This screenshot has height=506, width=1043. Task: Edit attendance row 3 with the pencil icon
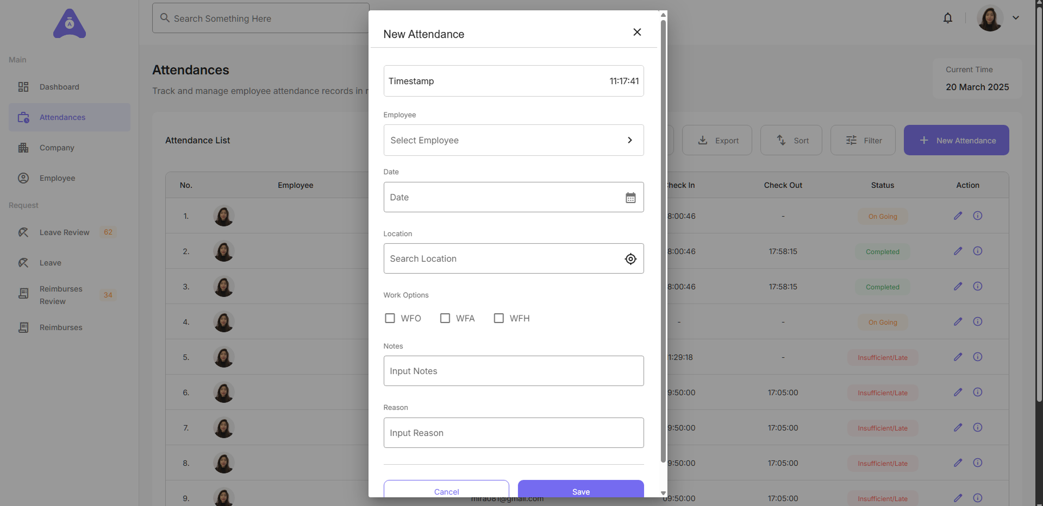(x=958, y=286)
